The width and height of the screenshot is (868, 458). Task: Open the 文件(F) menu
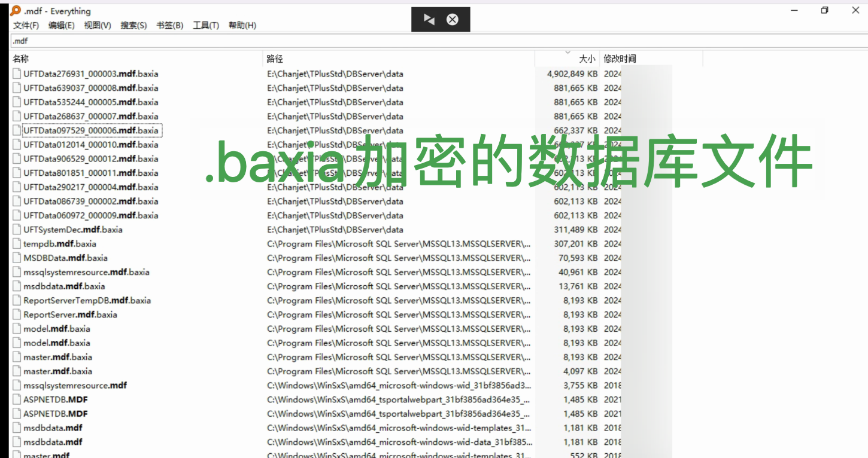[x=26, y=26]
